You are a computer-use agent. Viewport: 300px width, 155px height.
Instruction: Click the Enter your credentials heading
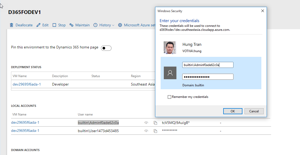[x=180, y=21]
